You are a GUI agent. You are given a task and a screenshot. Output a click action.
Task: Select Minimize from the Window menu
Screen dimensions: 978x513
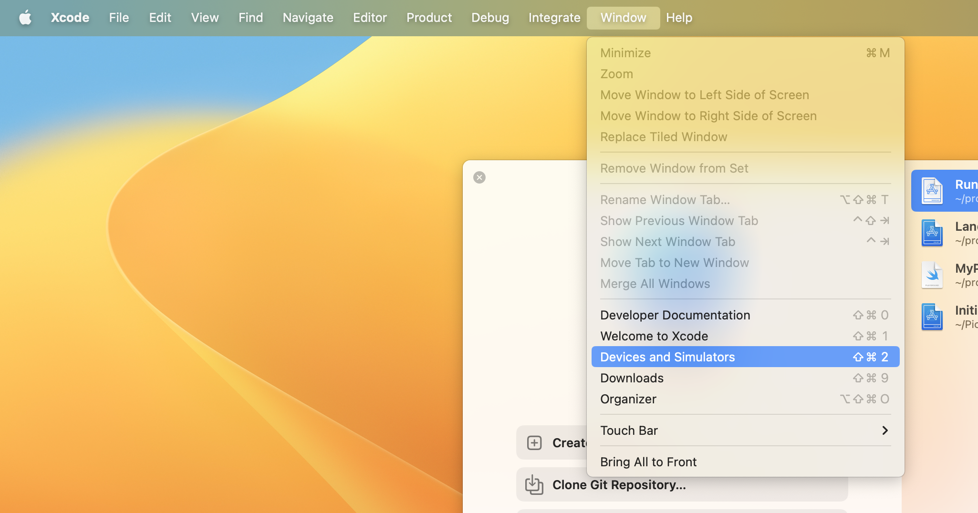click(625, 52)
